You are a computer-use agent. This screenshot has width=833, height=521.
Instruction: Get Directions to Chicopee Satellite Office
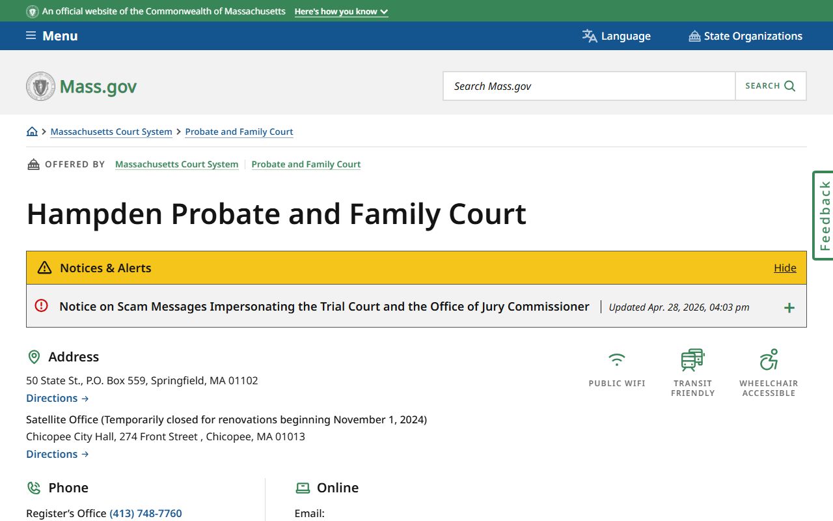[x=57, y=454]
